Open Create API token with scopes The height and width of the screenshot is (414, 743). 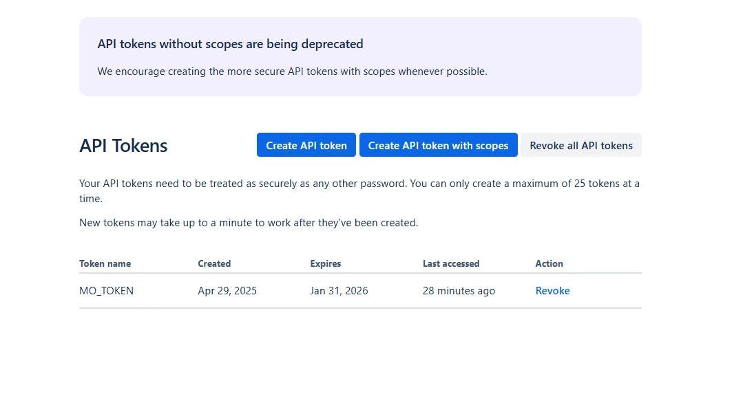coord(438,144)
